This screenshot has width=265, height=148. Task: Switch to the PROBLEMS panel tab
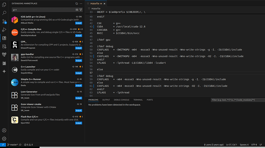pos(93,100)
